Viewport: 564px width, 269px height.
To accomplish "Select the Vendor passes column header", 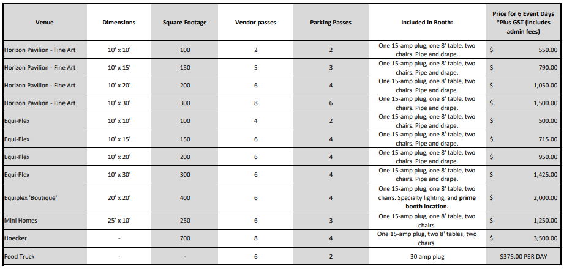I will pyautogui.click(x=255, y=23).
